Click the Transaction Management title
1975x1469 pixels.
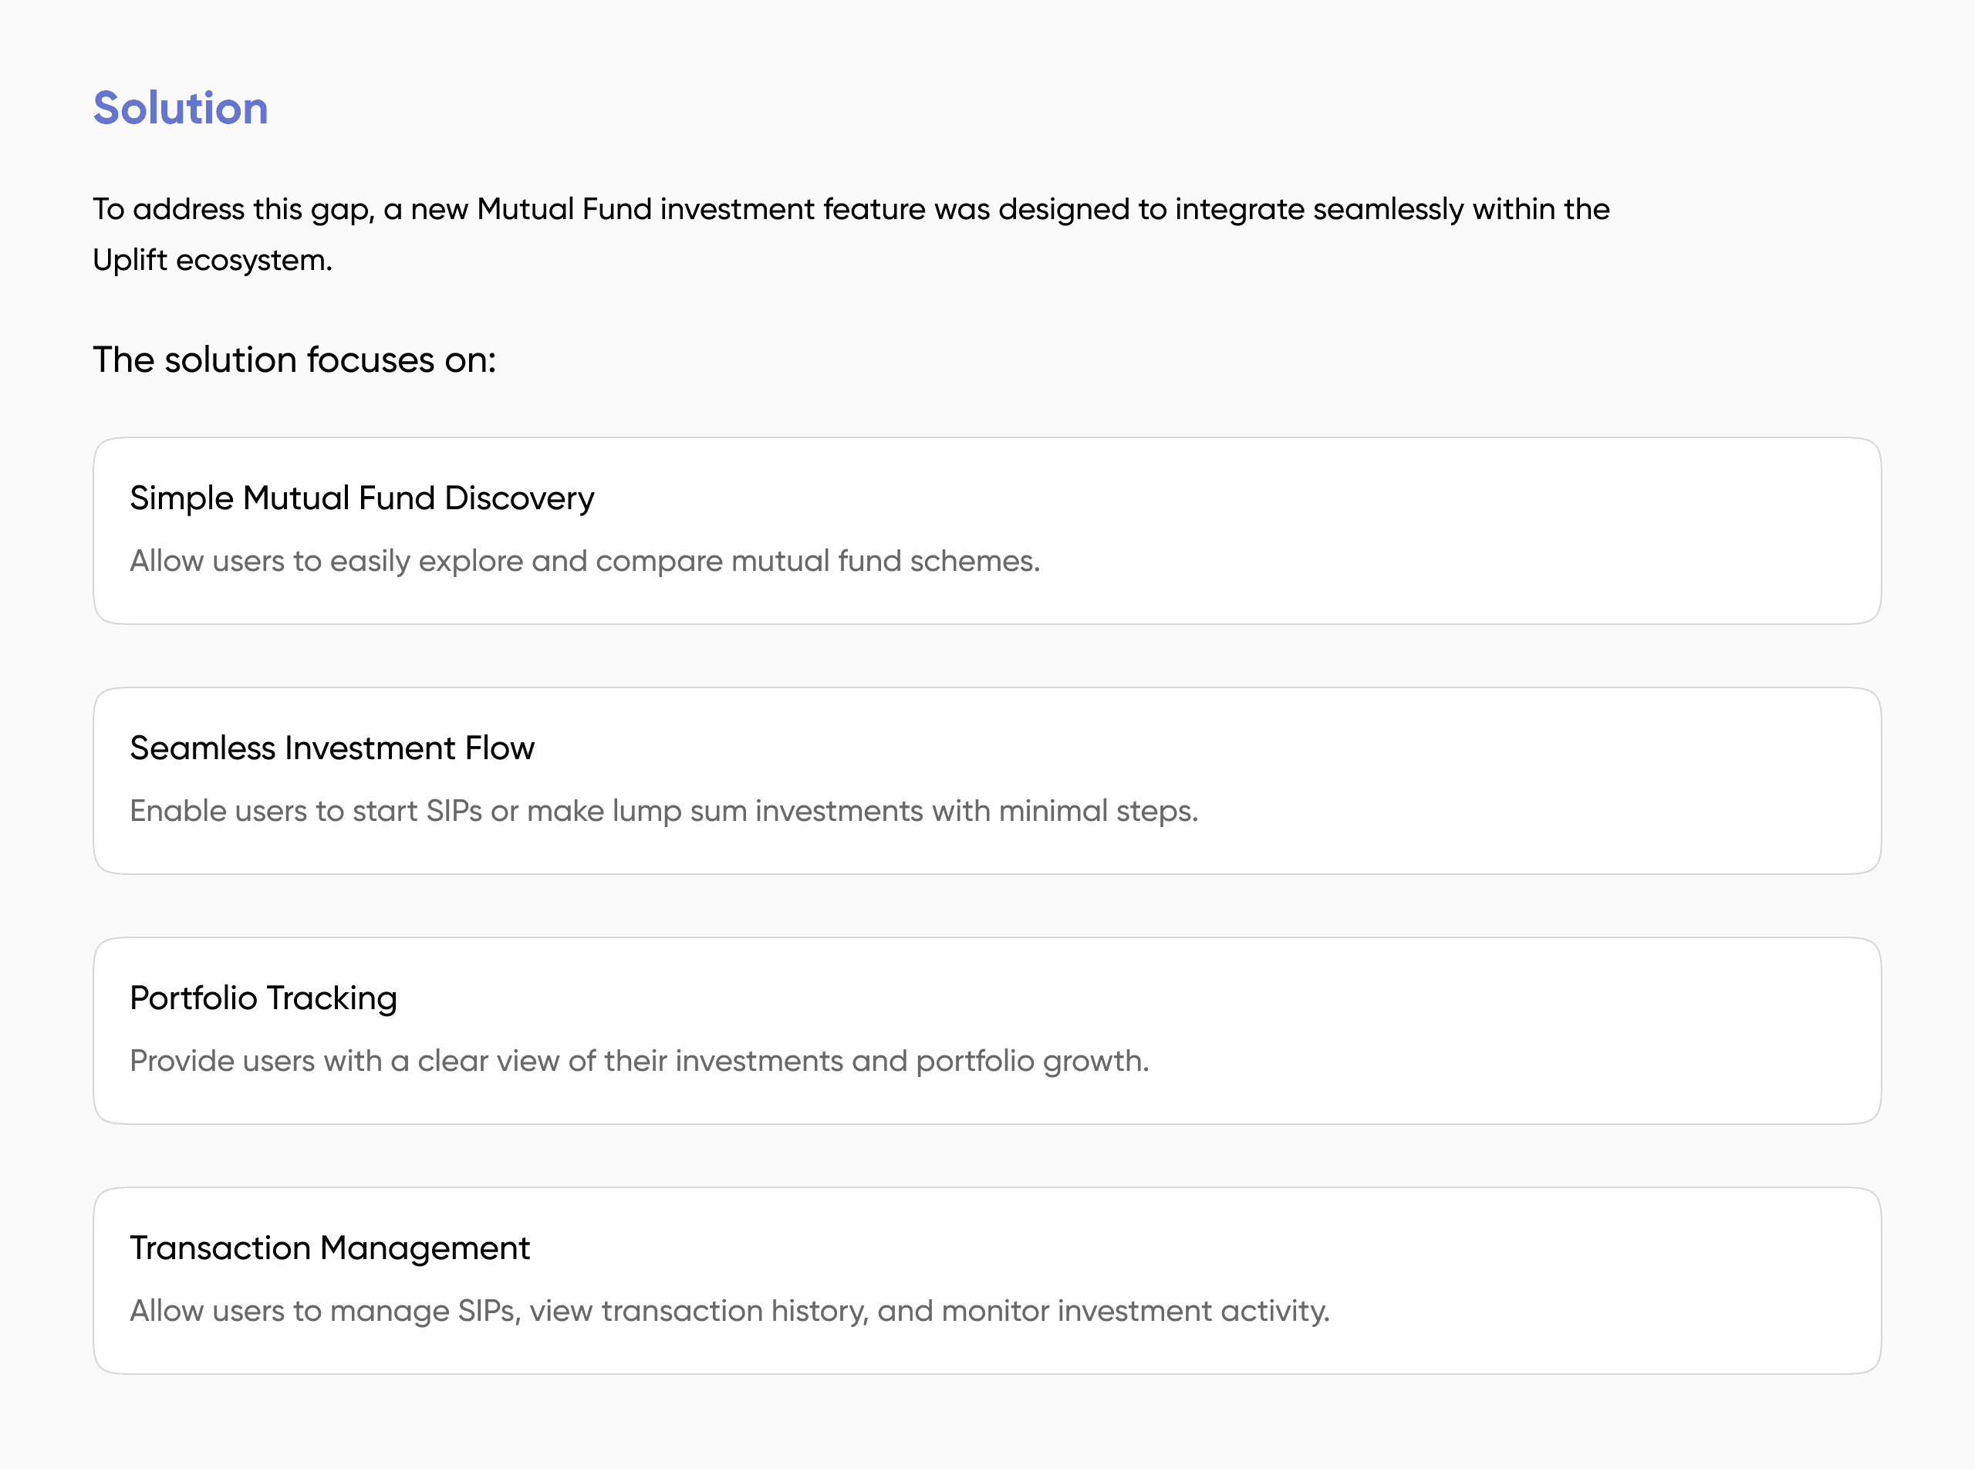(x=330, y=1248)
